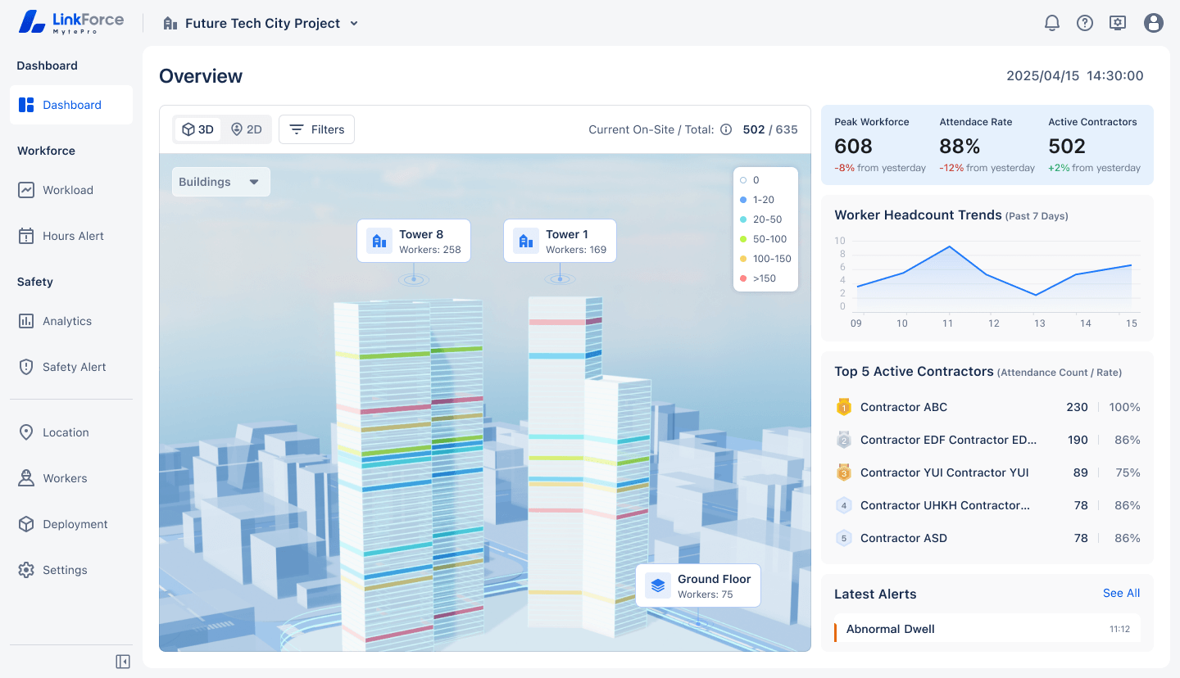Click the Tower 1 building icon
The image size is (1180, 678).
[526, 241]
